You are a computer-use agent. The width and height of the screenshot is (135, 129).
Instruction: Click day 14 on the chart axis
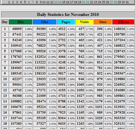pyautogui.click(x=60, y=2)
